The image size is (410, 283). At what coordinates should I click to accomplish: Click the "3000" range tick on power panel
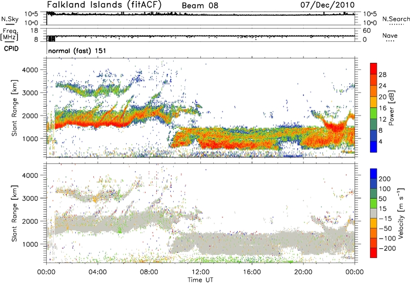tap(30, 93)
